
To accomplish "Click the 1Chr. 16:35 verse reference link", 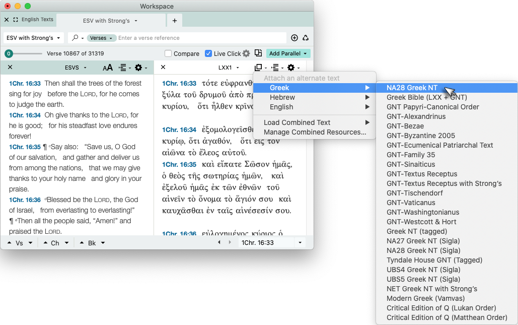I will 25,147.
